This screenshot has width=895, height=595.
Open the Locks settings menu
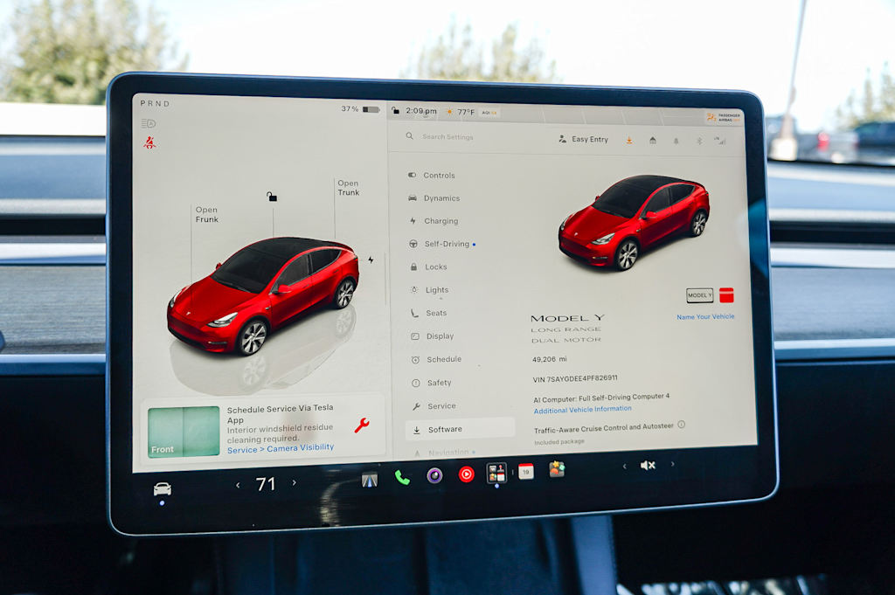428,266
